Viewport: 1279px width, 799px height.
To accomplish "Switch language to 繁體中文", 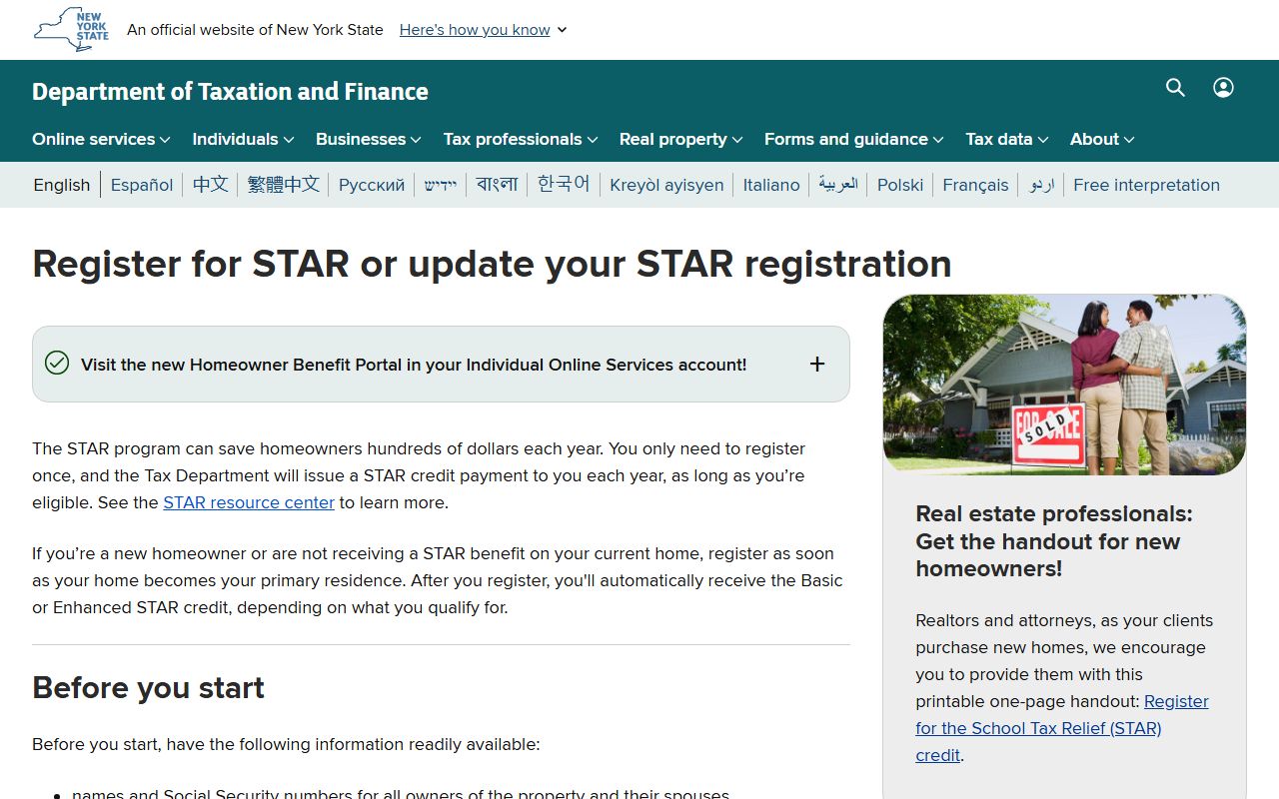I will pos(284,185).
